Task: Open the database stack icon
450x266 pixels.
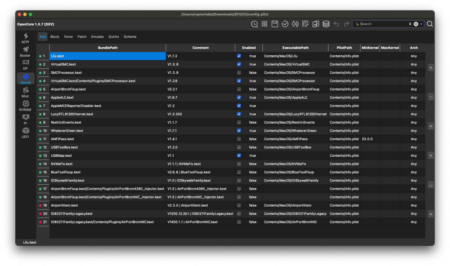Action: click(x=326, y=24)
